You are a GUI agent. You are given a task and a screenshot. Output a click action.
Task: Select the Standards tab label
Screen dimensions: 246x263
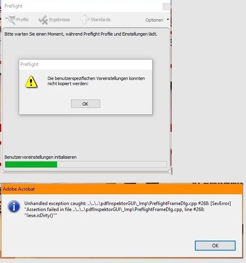tap(101, 20)
